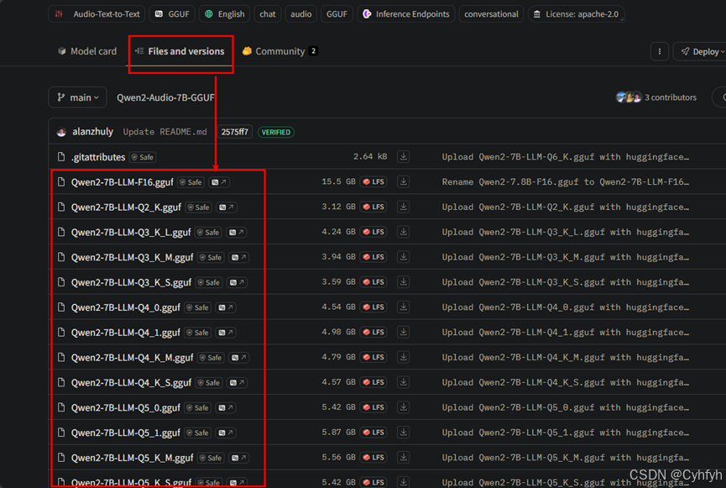Viewport: 726px width, 488px height.
Task: Click the Inference Endpoints tag
Action: (x=406, y=14)
